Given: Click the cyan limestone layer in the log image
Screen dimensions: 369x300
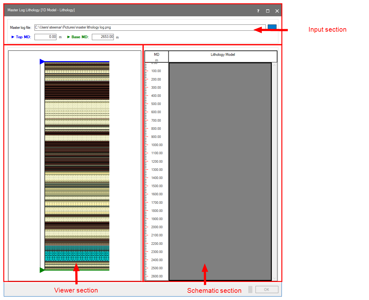Looking at the screenshot, I should click(x=77, y=254).
